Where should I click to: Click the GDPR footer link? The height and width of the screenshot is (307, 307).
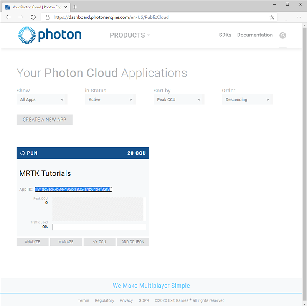point(144,300)
